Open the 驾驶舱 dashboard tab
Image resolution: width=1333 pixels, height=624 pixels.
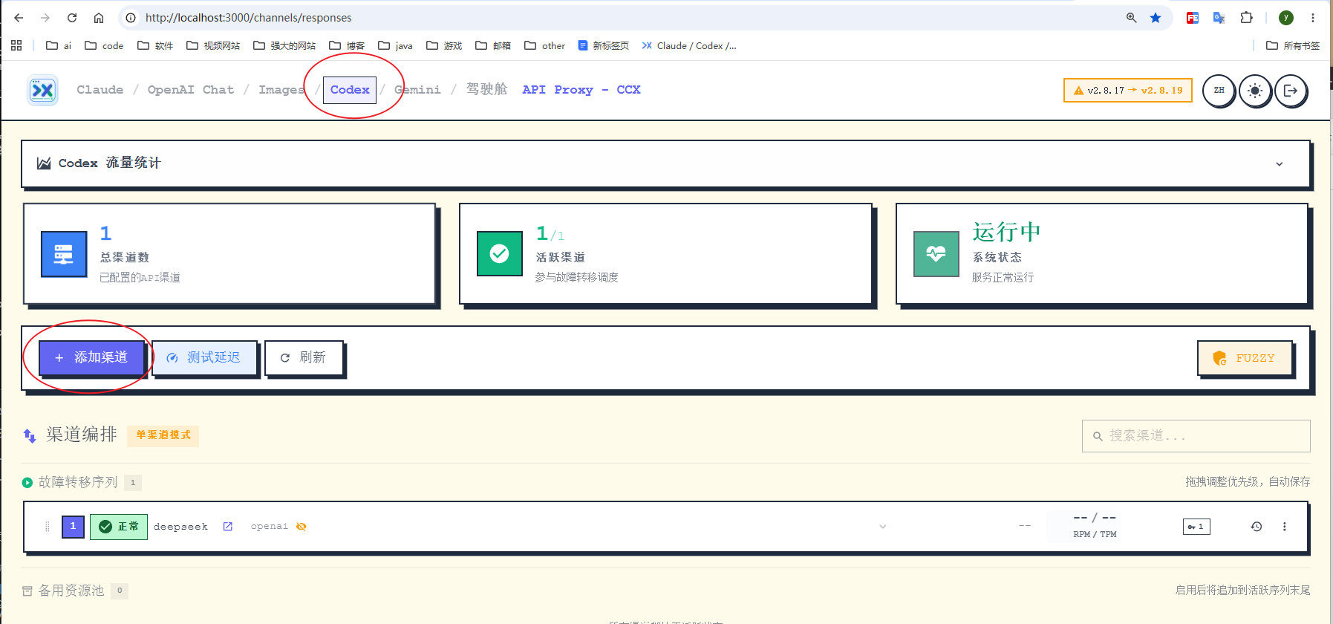click(486, 90)
